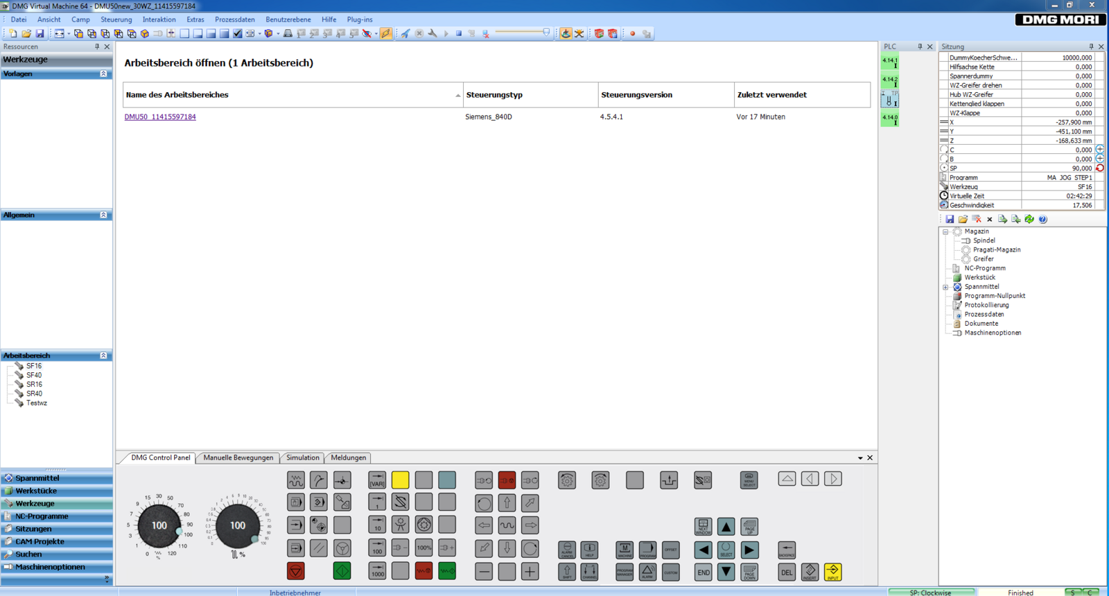
Task: Select the SR40 tool in Arbeitsbereich
Action: coord(34,394)
